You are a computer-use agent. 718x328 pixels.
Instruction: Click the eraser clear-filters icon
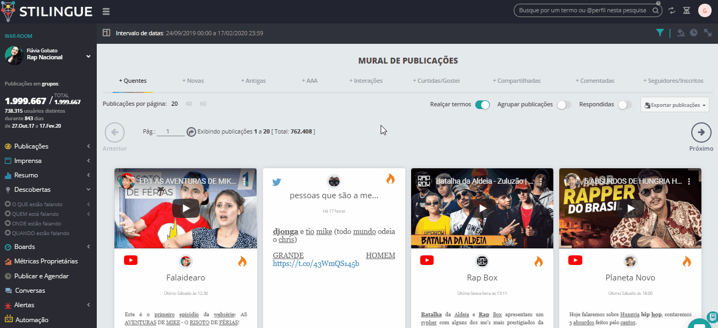[x=681, y=33]
